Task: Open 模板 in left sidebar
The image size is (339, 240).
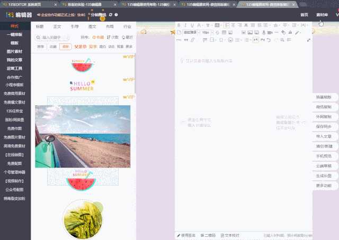Action: pos(14,43)
